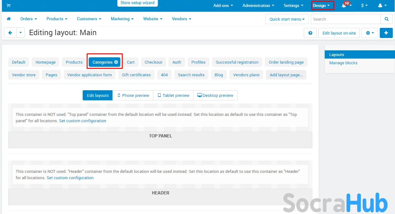Click the back arrow button
The width and height of the screenshot is (395, 214).
coord(10,33)
